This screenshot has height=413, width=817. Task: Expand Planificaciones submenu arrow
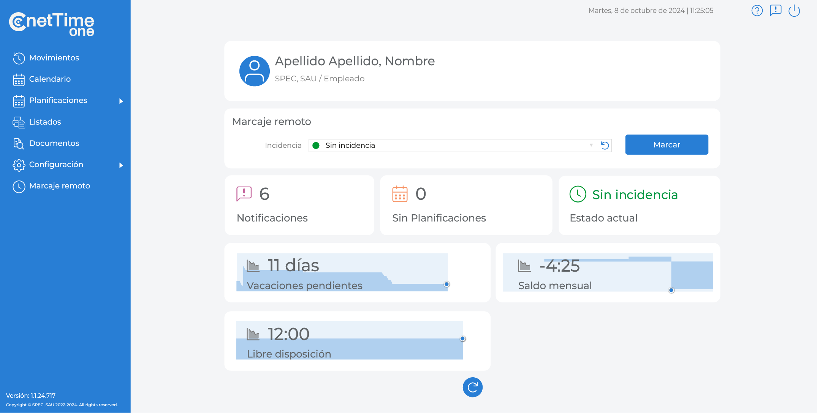(x=121, y=101)
